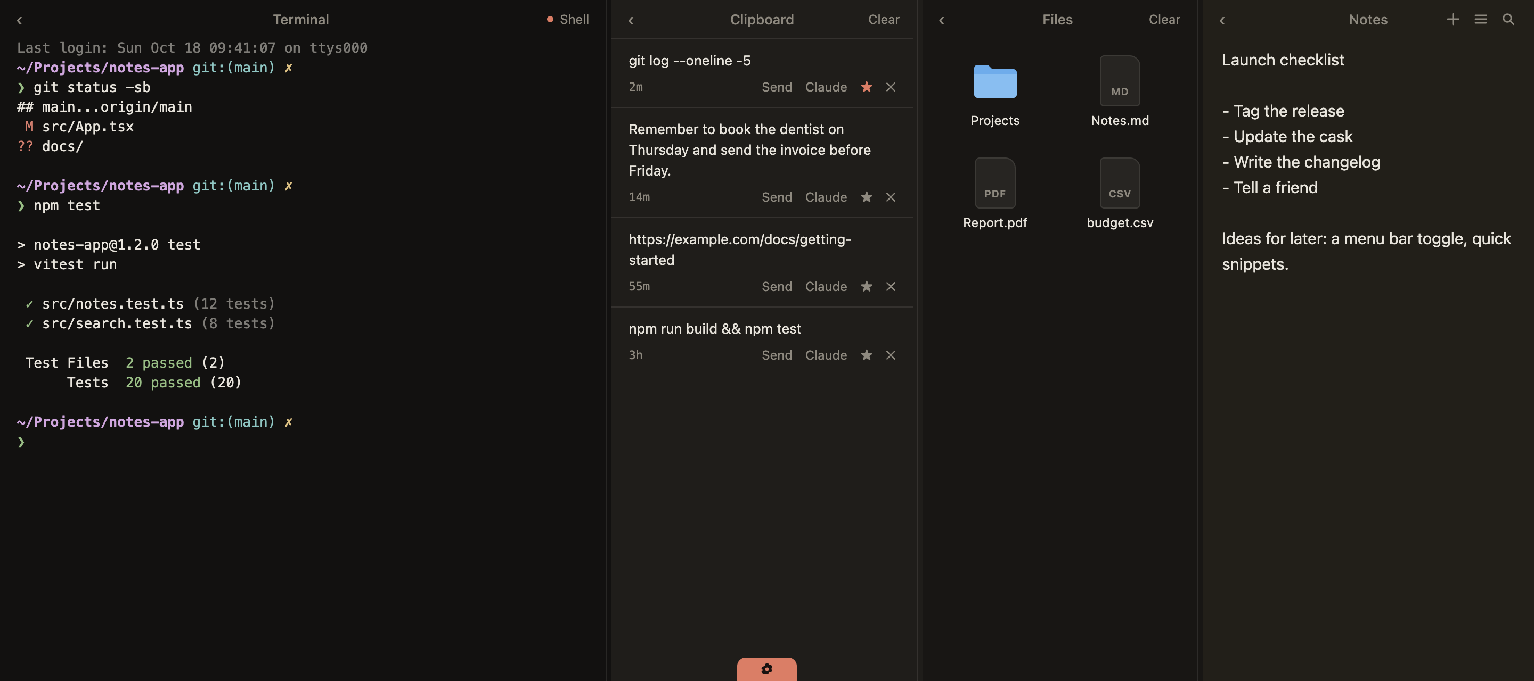
Task: Star the example.com URL clip
Action: (x=867, y=287)
